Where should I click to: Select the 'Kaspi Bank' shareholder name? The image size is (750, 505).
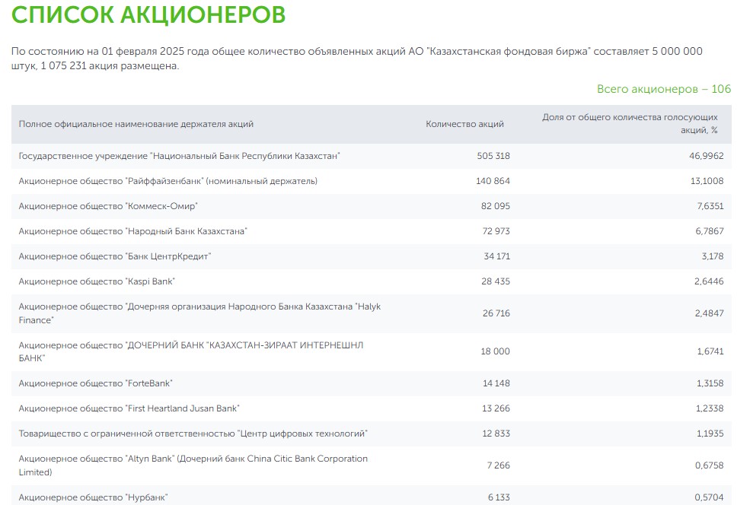[97, 282]
